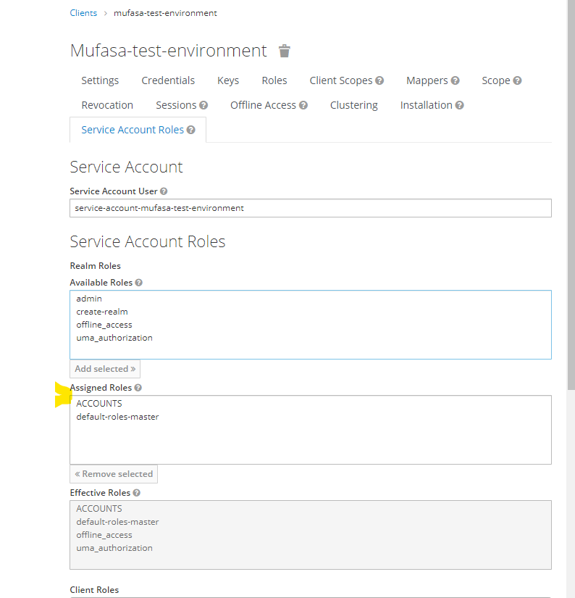Open the Revocation tab
This screenshot has width=575, height=598.
[107, 105]
